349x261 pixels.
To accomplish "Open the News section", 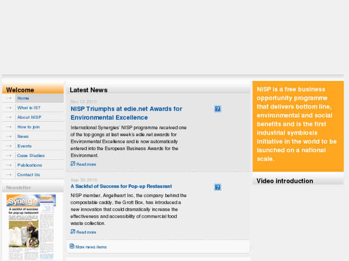I will (x=23, y=136).
